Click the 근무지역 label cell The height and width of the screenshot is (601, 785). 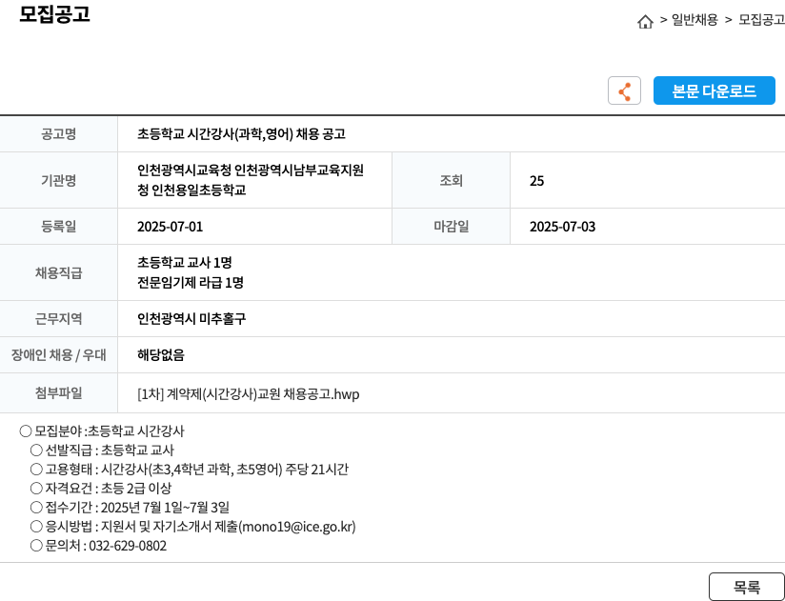[58, 319]
